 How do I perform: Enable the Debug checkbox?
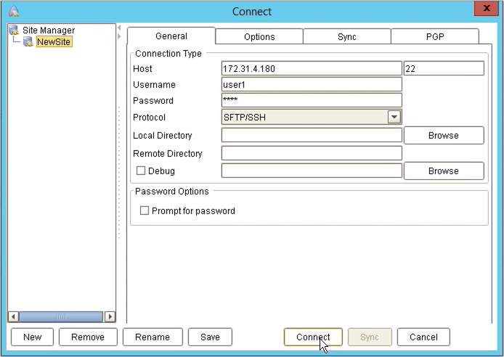tap(141, 171)
